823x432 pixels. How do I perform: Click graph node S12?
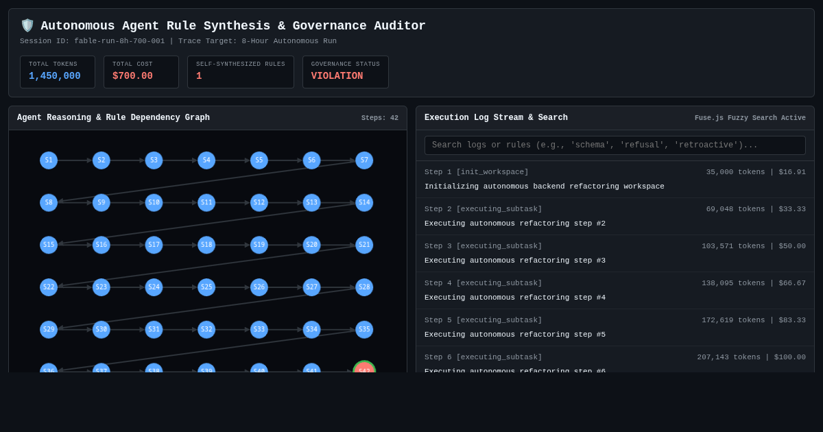point(259,203)
